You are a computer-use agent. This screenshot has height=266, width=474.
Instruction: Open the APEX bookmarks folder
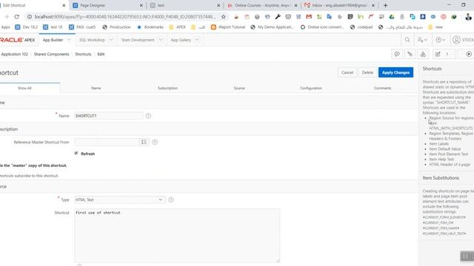tap(178, 27)
